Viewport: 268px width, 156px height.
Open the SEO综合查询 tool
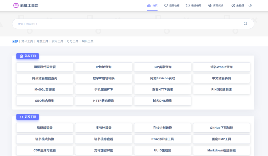pos(44,101)
